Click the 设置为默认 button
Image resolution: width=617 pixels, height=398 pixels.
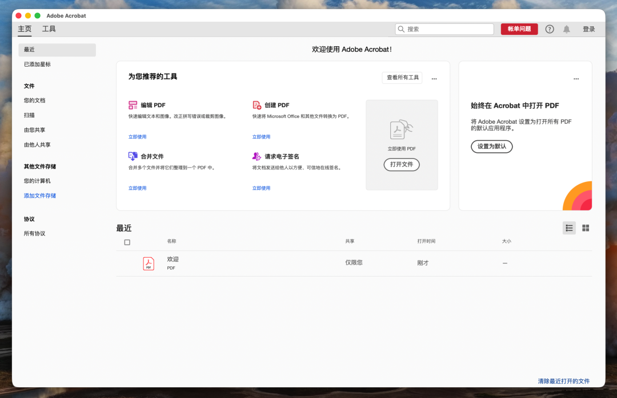tap(492, 146)
